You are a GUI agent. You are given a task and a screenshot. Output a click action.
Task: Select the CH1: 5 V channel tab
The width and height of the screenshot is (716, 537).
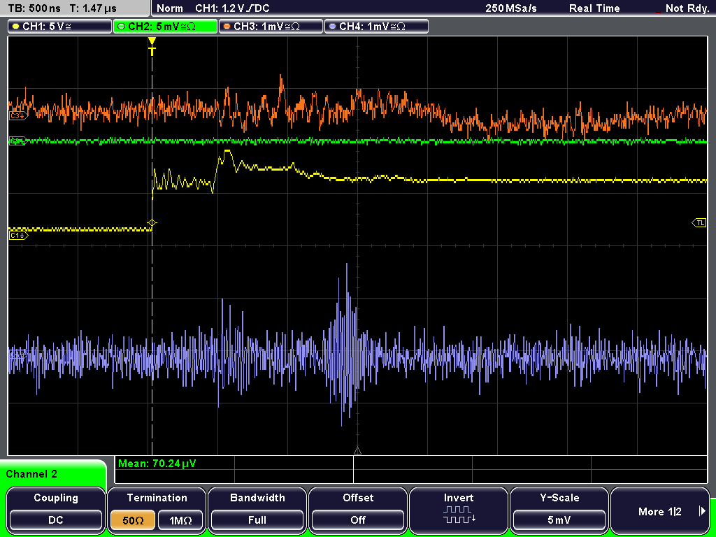[60, 26]
